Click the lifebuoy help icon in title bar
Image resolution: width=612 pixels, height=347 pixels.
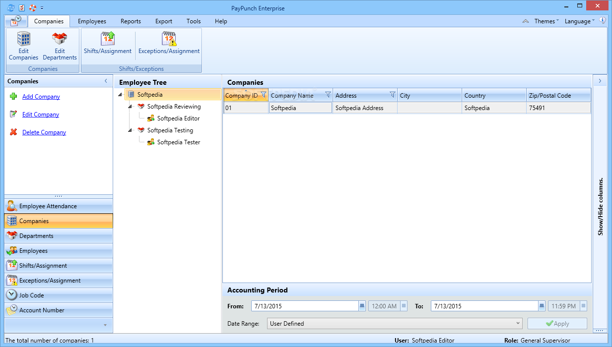point(33,7)
